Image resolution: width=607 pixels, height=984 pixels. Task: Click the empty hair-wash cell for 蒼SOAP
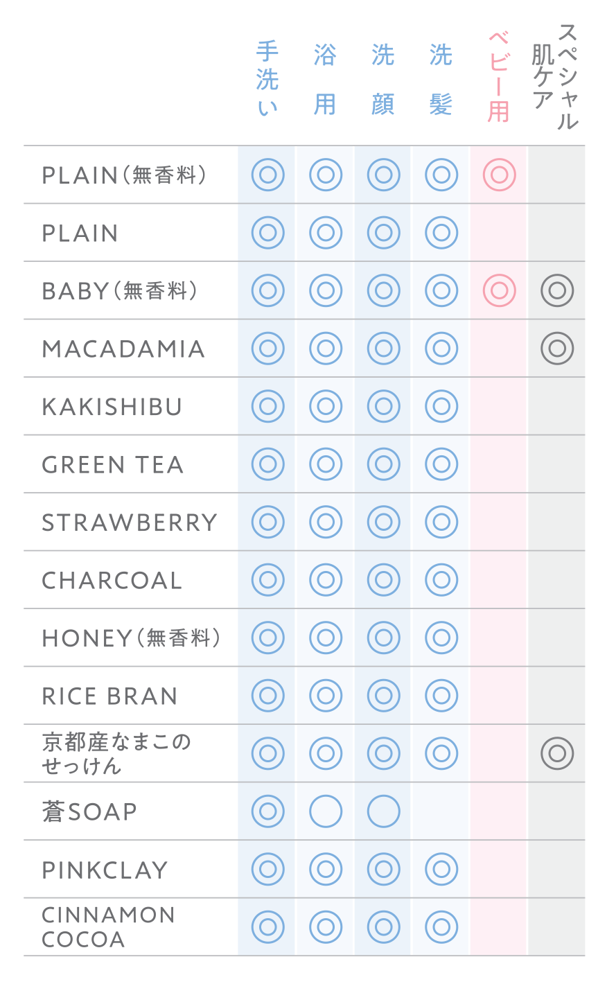click(441, 811)
